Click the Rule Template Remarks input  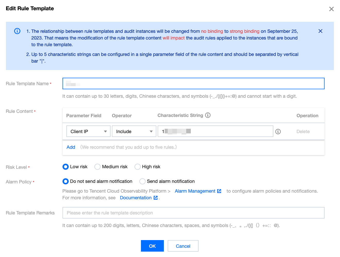point(193,213)
